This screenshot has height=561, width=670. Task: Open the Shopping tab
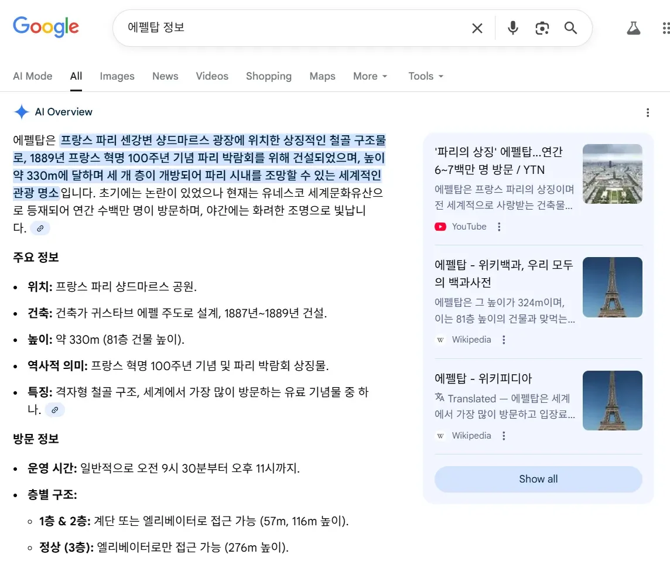point(269,76)
